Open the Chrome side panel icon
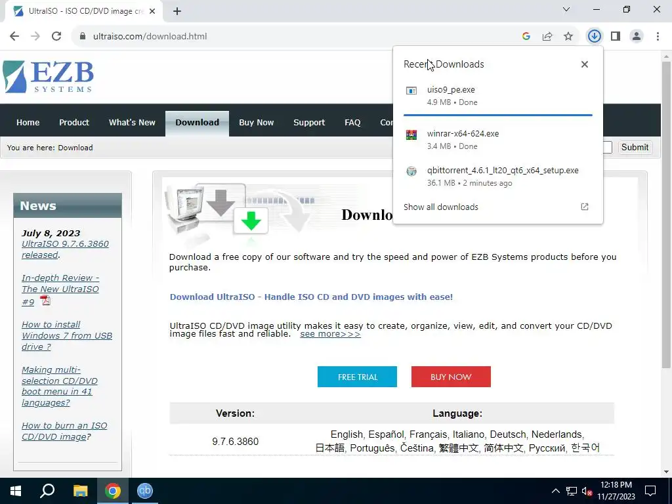The image size is (672, 504). pos(616,37)
